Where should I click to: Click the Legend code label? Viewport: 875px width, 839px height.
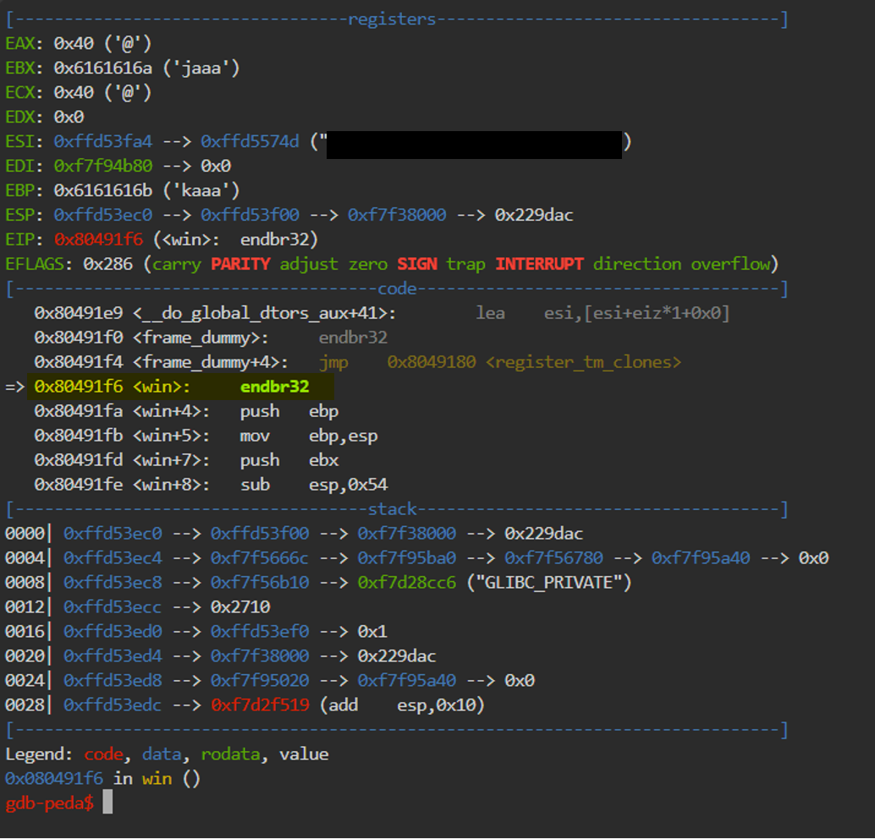[104, 754]
